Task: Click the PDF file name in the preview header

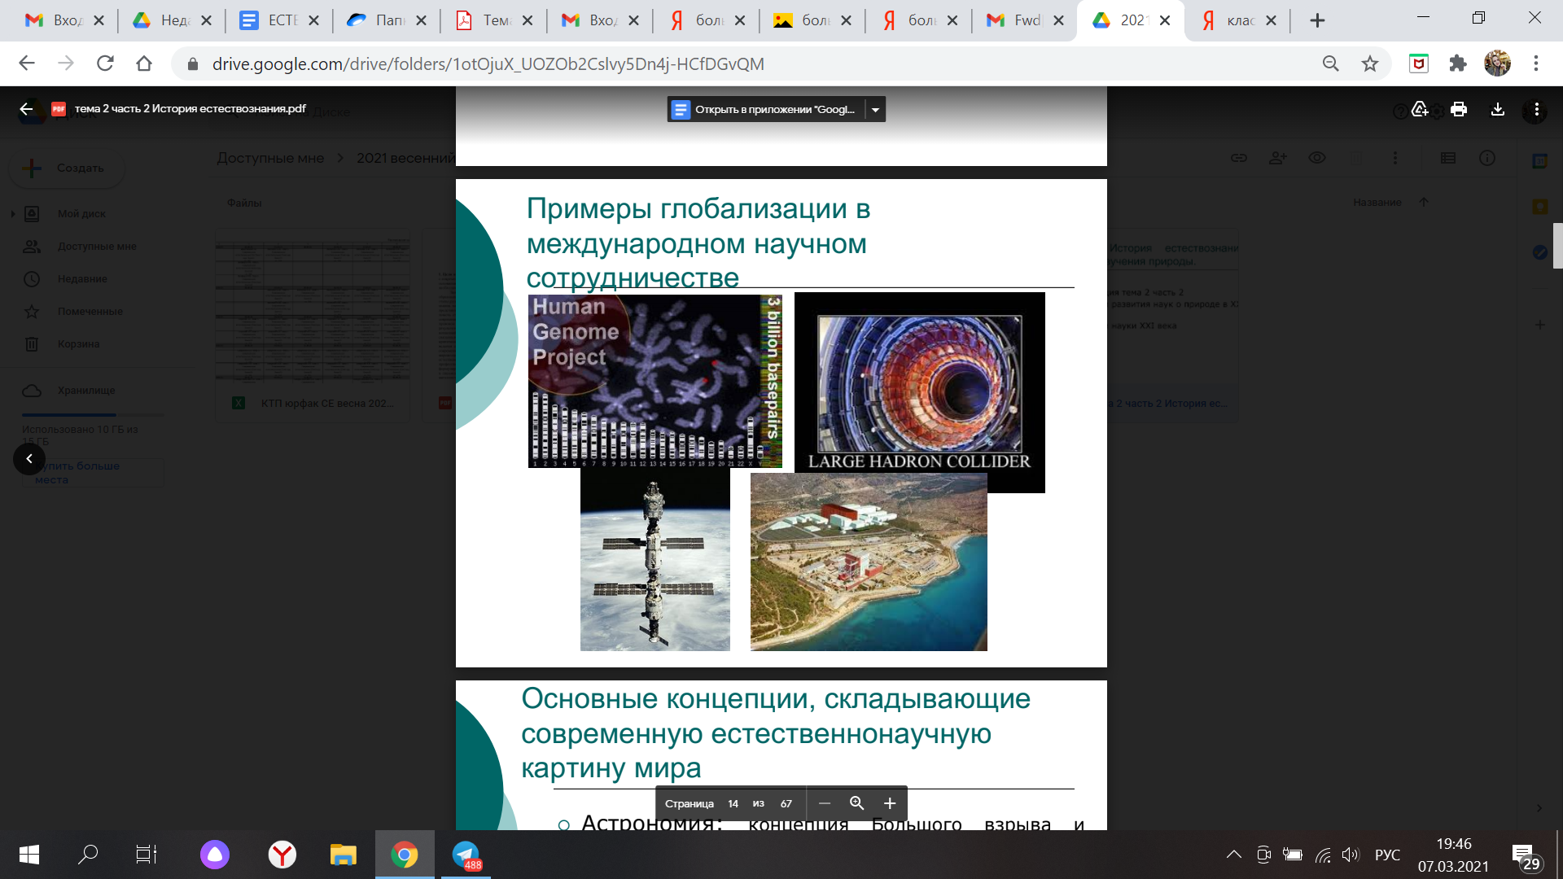Action: coord(190,109)
